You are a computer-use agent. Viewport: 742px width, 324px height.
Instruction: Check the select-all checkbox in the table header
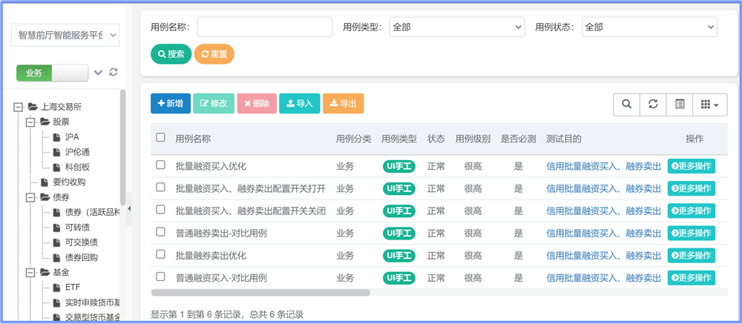point(160,137)
